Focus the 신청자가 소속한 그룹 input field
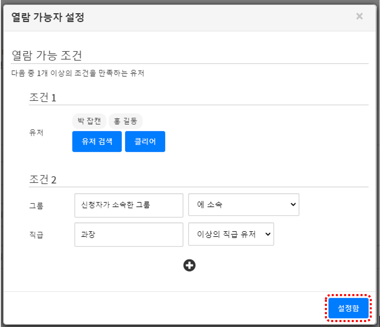The height and width of the screenshot is (327, 380). tap(129, 205)
